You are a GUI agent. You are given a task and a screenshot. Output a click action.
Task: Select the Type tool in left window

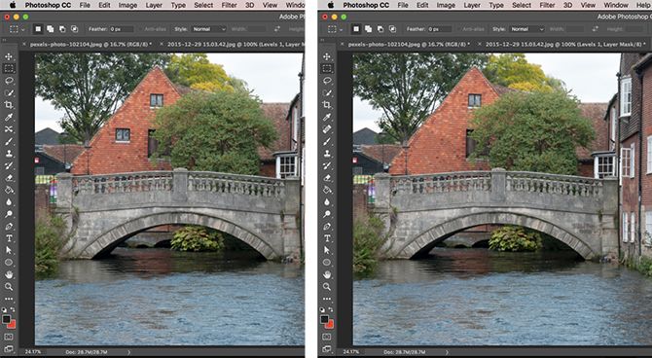(9, 238)
